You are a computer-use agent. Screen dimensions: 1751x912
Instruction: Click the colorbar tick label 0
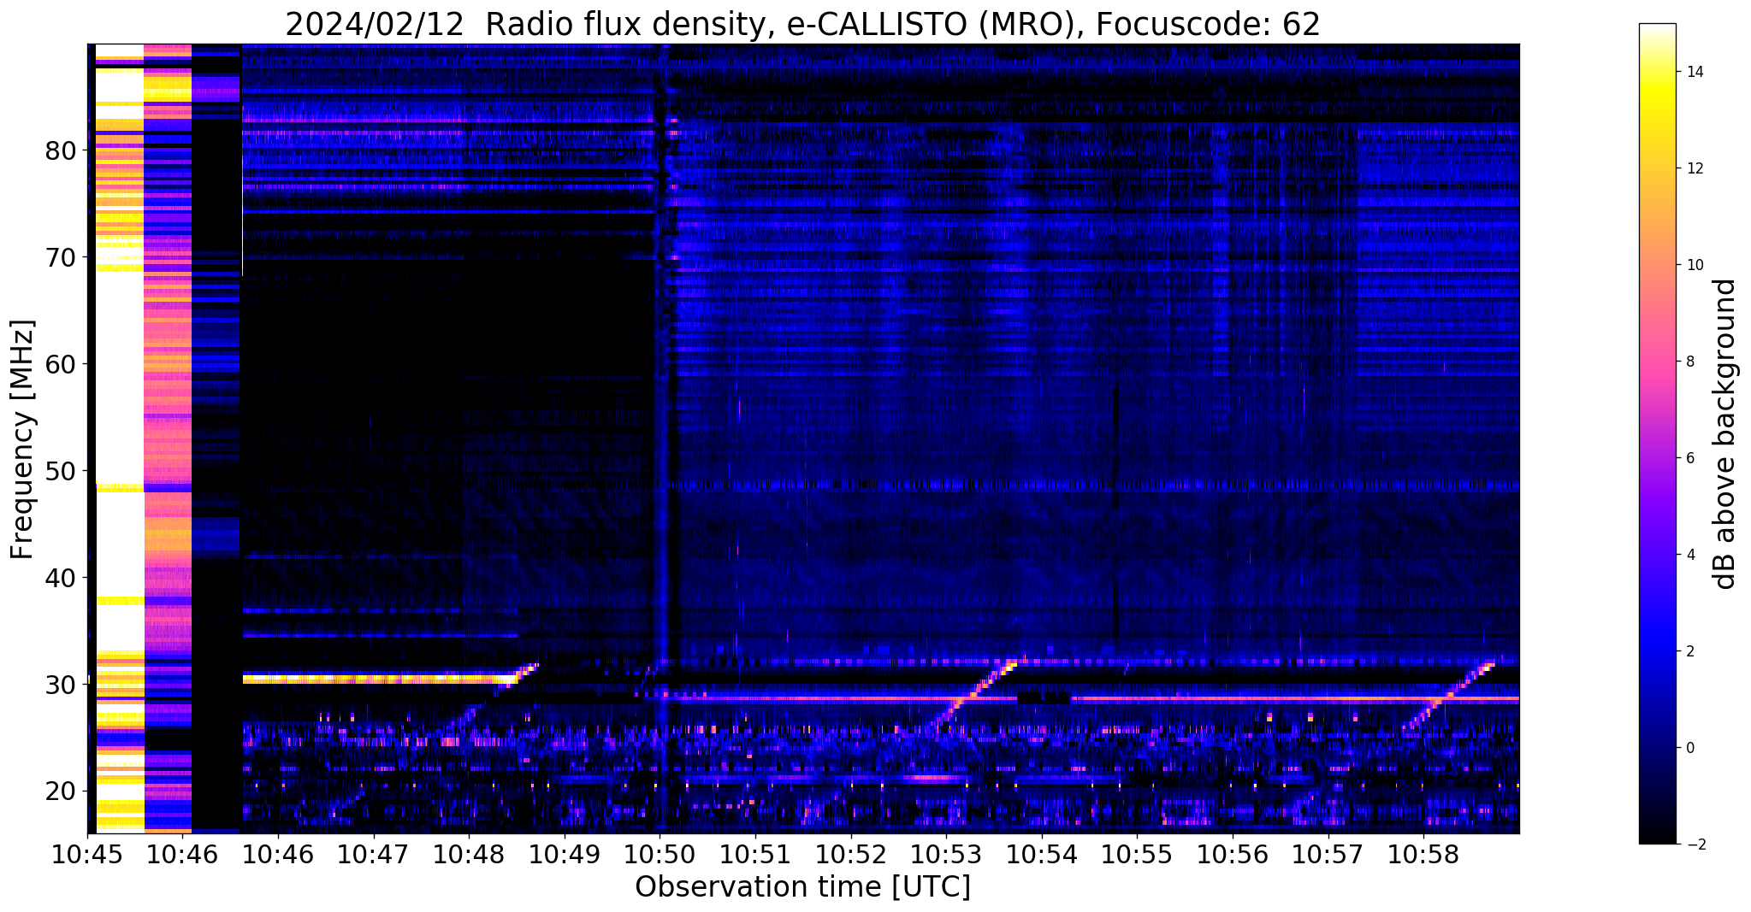tap(1689, 748)
